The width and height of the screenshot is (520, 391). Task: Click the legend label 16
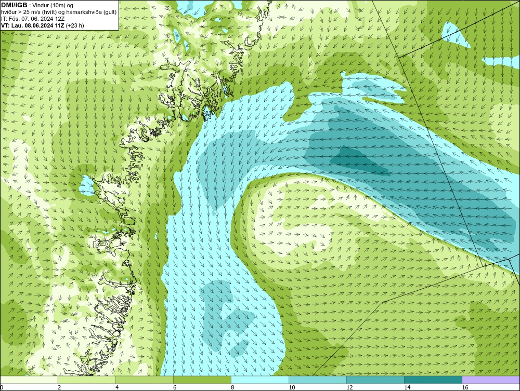point(464,387)
